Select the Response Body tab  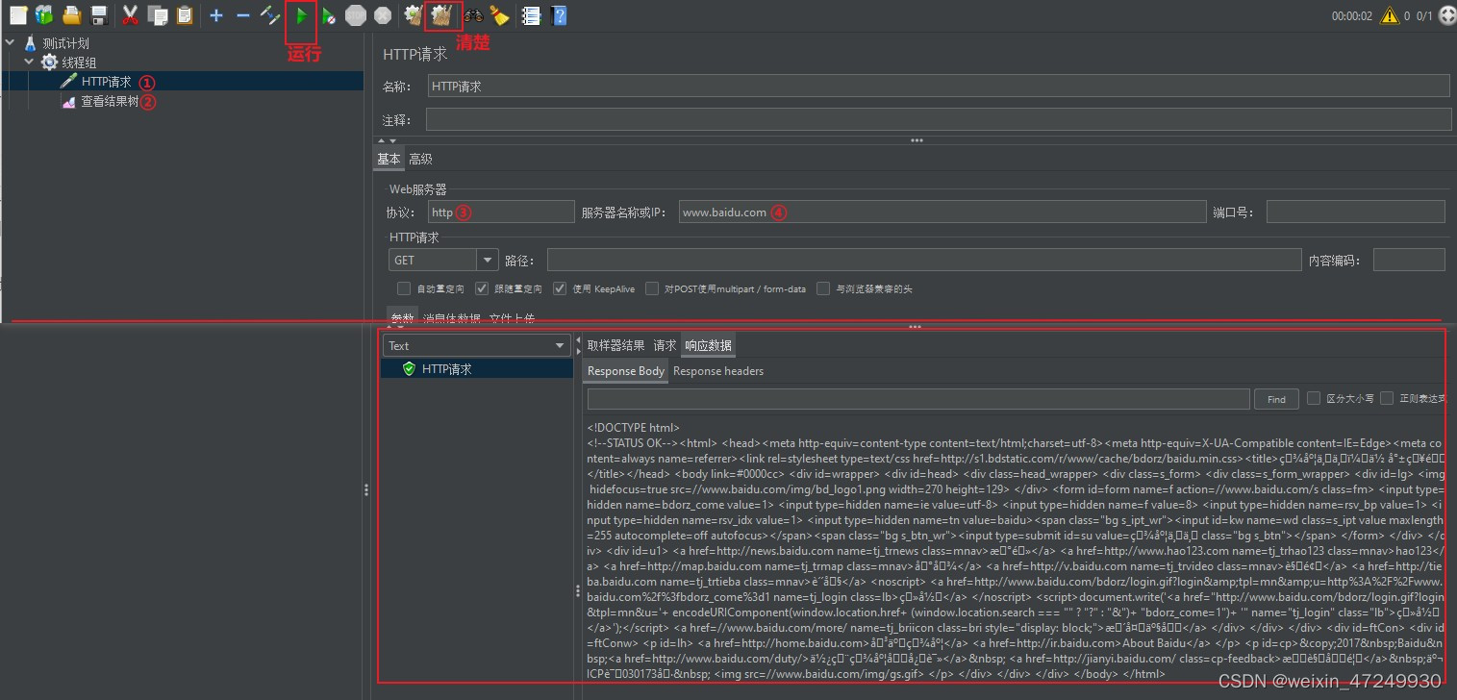(x=626, y=371)
